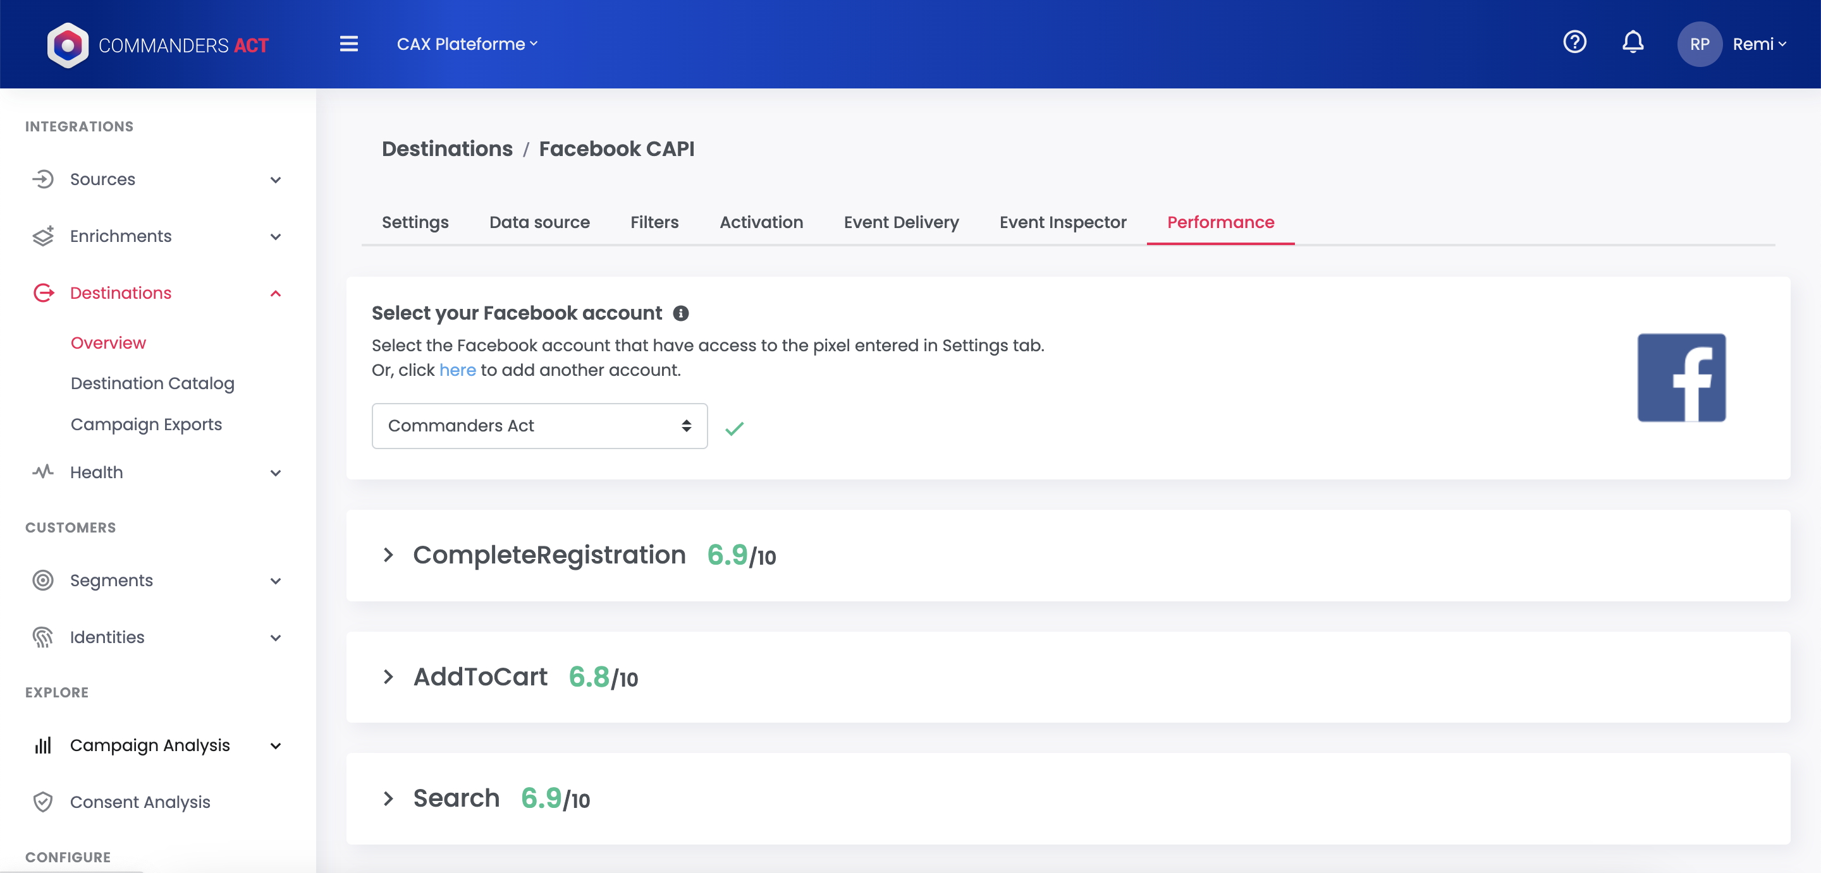Screen dimensions: 1821x873
Task: Click the Identities fingerprint icon
Action: (43, 637)
